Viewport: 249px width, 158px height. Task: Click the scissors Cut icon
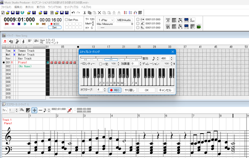[85, 13]
